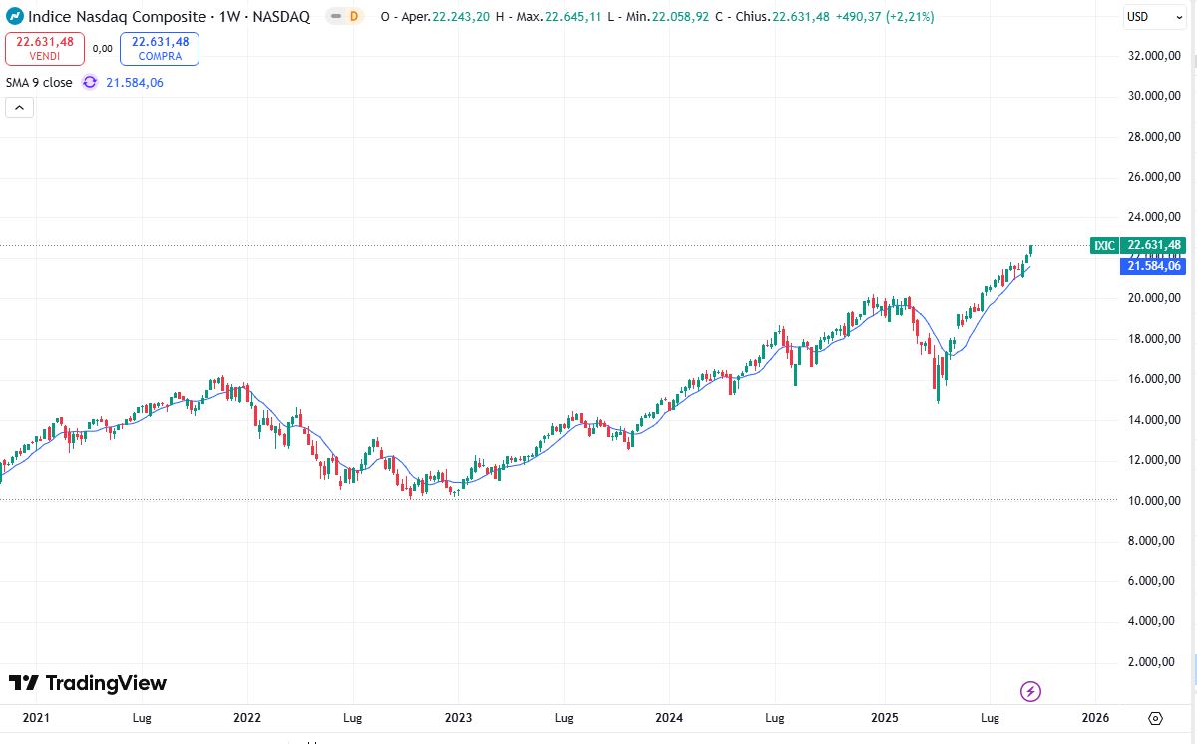Click the 2025 label on time axis
This screenshot has height=744, width=1197.
click(885, 718)
